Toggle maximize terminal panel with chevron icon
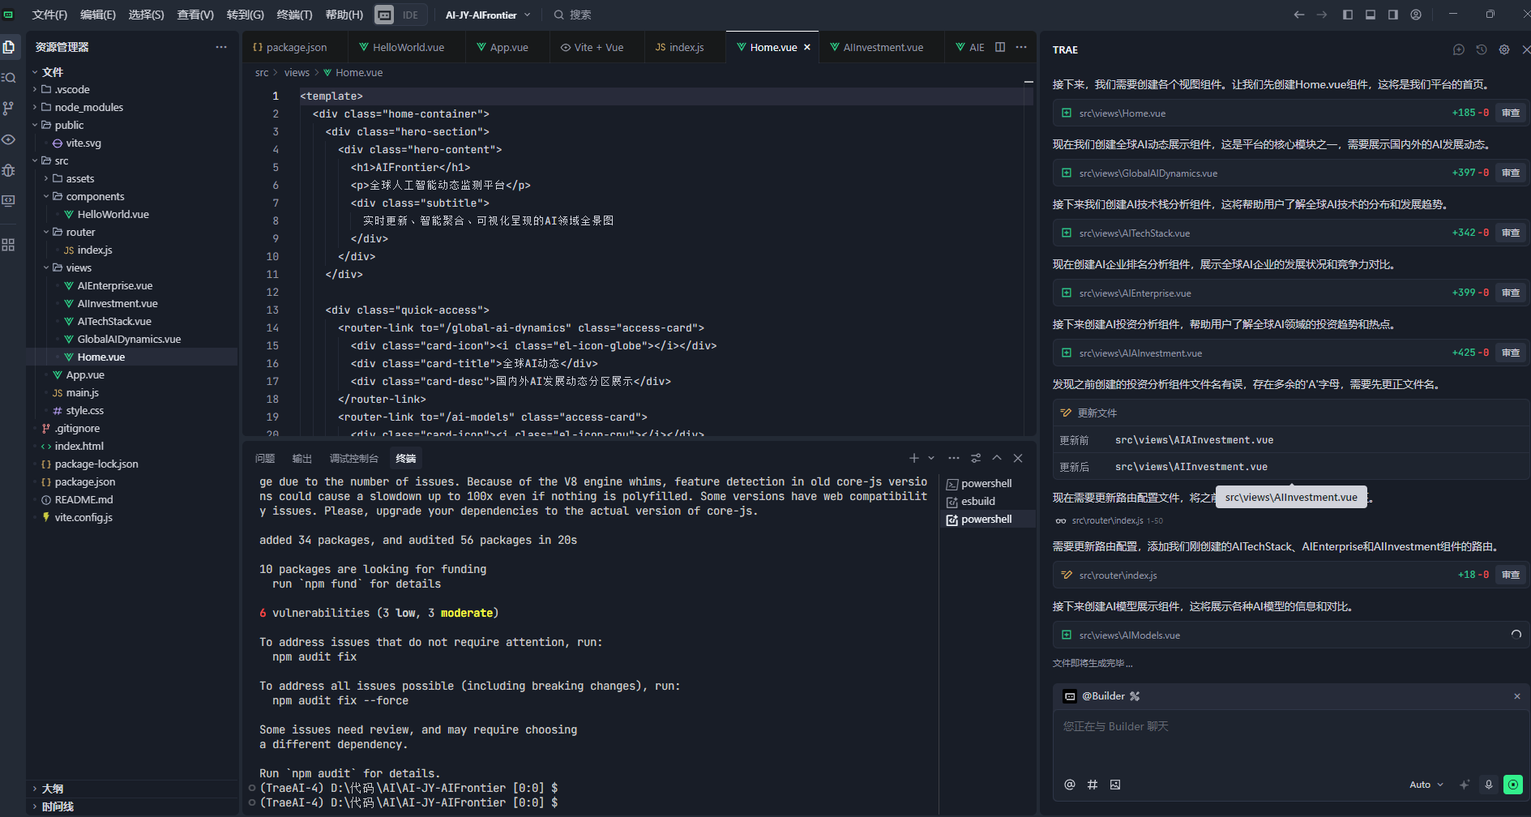The width and height of the screenshot is (1531, 817). pyautogui.click(x=996, y=458)
